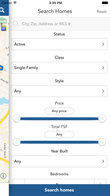Tap the map info icon
This screenshot has width=110, height=196.
tap(3, 176)
